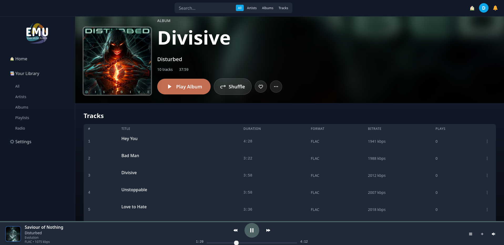Seek using playback progress slider handle
Viewport: 504px width, 245px height.
point(236,243)
